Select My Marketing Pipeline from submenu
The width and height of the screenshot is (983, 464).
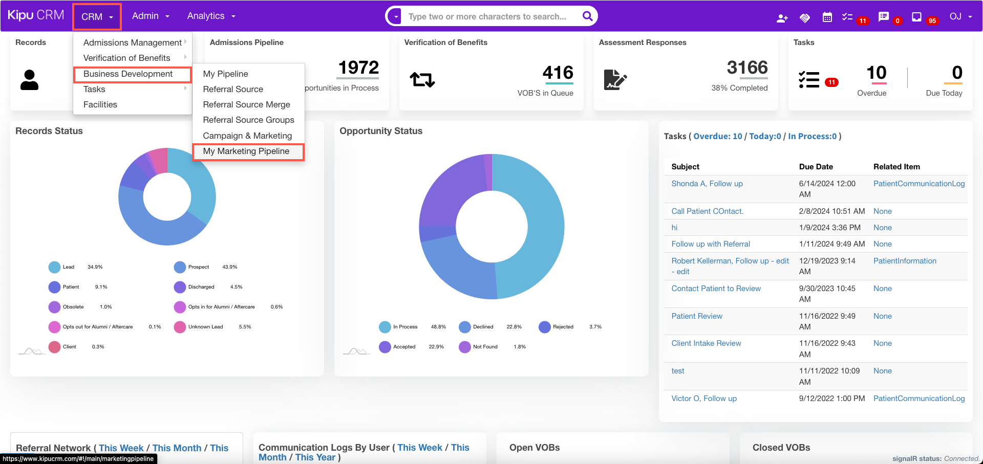point(246,151)
